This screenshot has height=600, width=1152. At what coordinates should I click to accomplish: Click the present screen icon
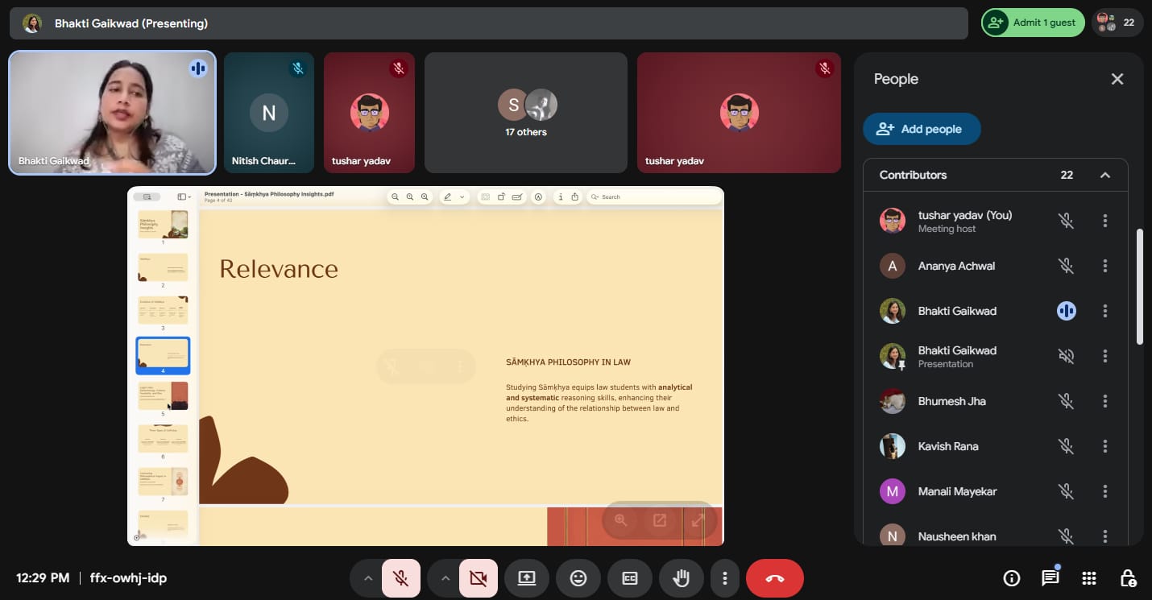click(x=527, y=578)
